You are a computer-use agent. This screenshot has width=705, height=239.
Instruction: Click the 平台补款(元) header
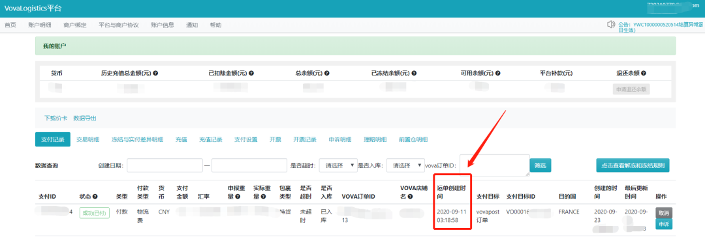click(x=556, y=73)
